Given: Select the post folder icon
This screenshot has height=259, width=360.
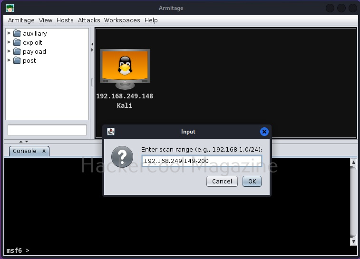Looking at the screenshot, I should tap(17, 60).
